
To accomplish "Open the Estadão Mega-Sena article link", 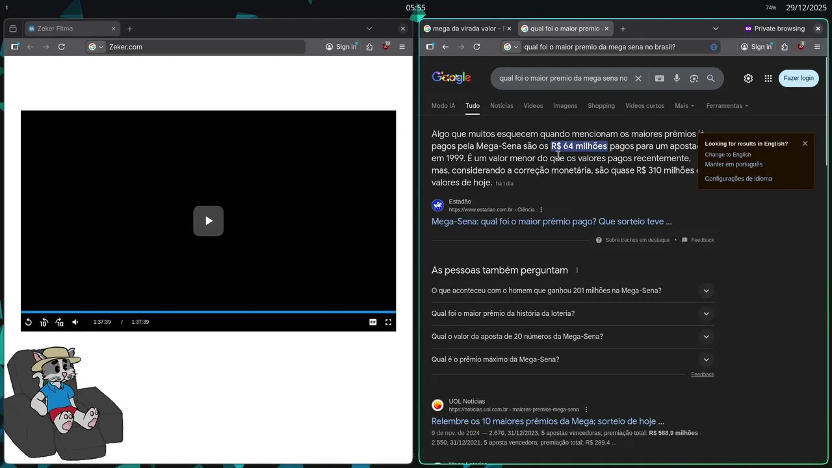I will pyautogui.click(x=552, y=222).
